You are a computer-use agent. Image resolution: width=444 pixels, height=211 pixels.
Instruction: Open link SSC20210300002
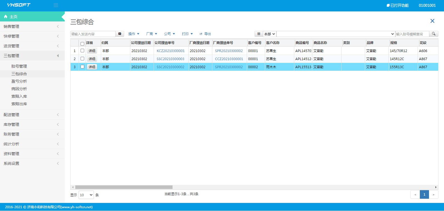pyautogui.click(x=170, y=67)
